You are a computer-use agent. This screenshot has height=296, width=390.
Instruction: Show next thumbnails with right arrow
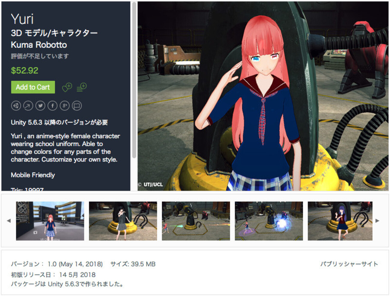pos(377,221)
